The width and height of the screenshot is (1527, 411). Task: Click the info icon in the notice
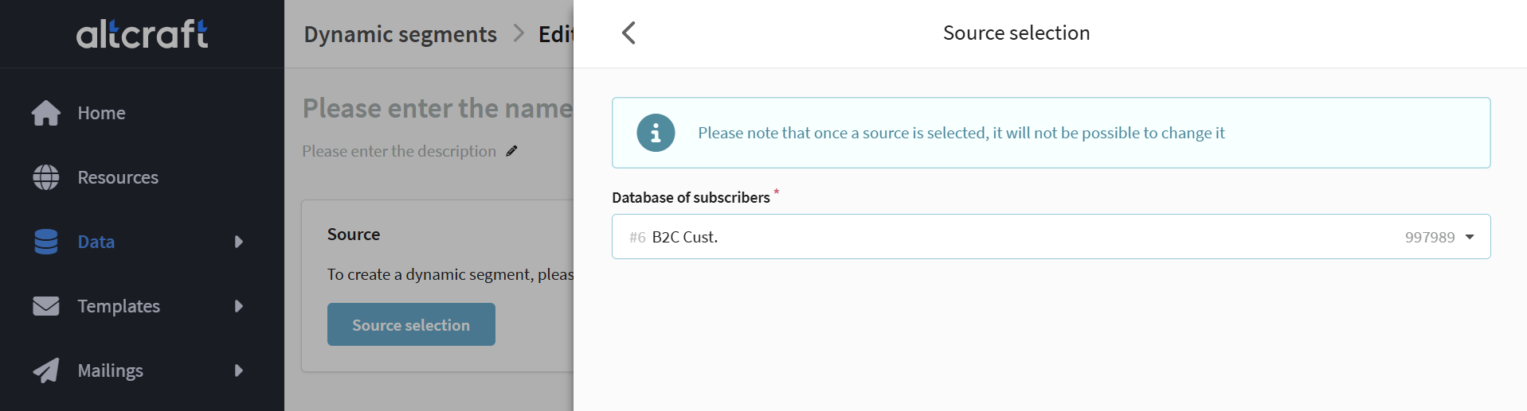656,133
